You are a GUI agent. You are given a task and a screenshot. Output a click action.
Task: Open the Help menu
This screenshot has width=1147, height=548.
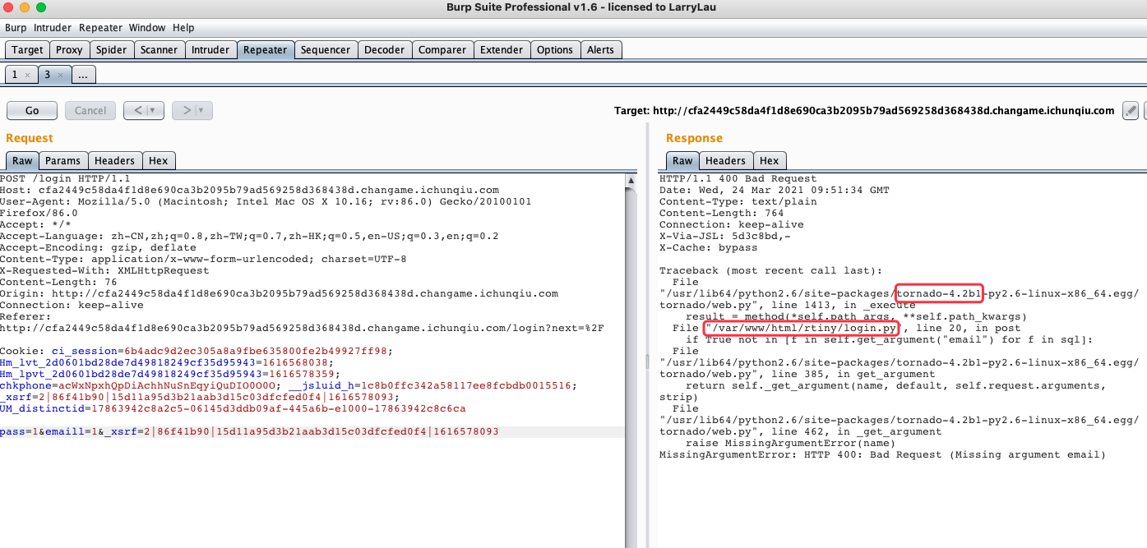(183, 27)
